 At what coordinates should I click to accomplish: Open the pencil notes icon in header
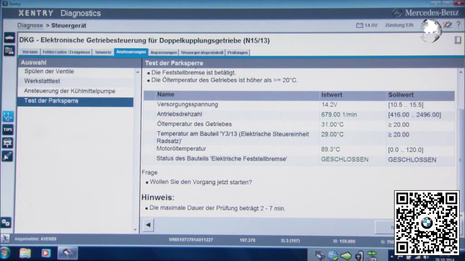point(447,25)
